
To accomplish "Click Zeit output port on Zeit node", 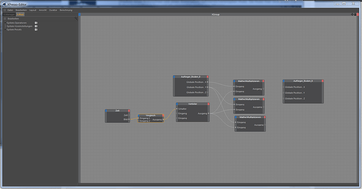I will click(x=129, y=115).
